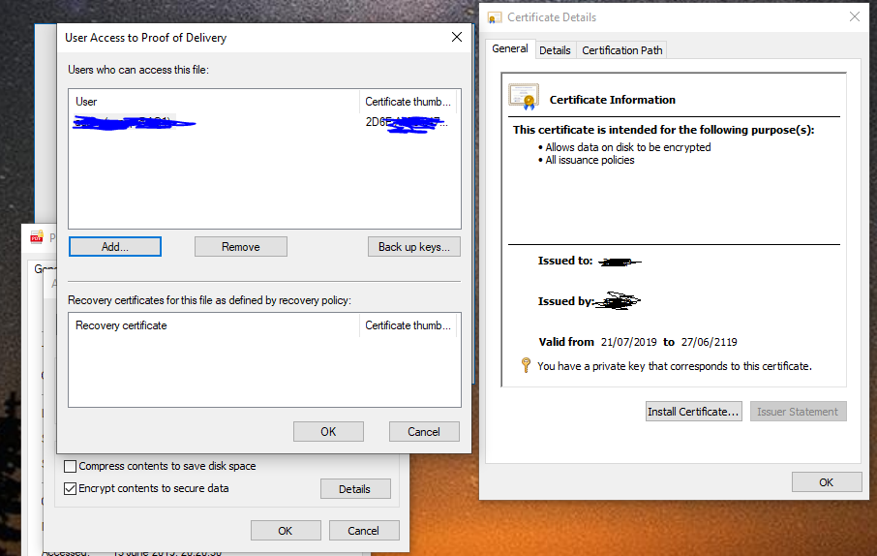Enable Compress contents to save disk space
Screen dimensions: 877x556
pyautogui.click(x=70, y=466)
